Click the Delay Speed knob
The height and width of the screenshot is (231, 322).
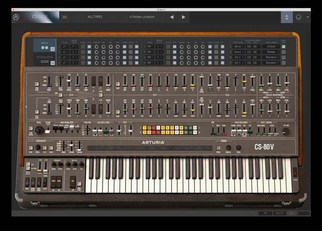pos(68,164)
